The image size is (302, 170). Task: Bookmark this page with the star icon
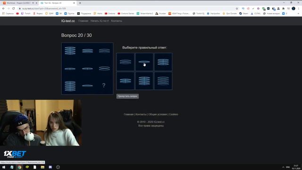237,8
